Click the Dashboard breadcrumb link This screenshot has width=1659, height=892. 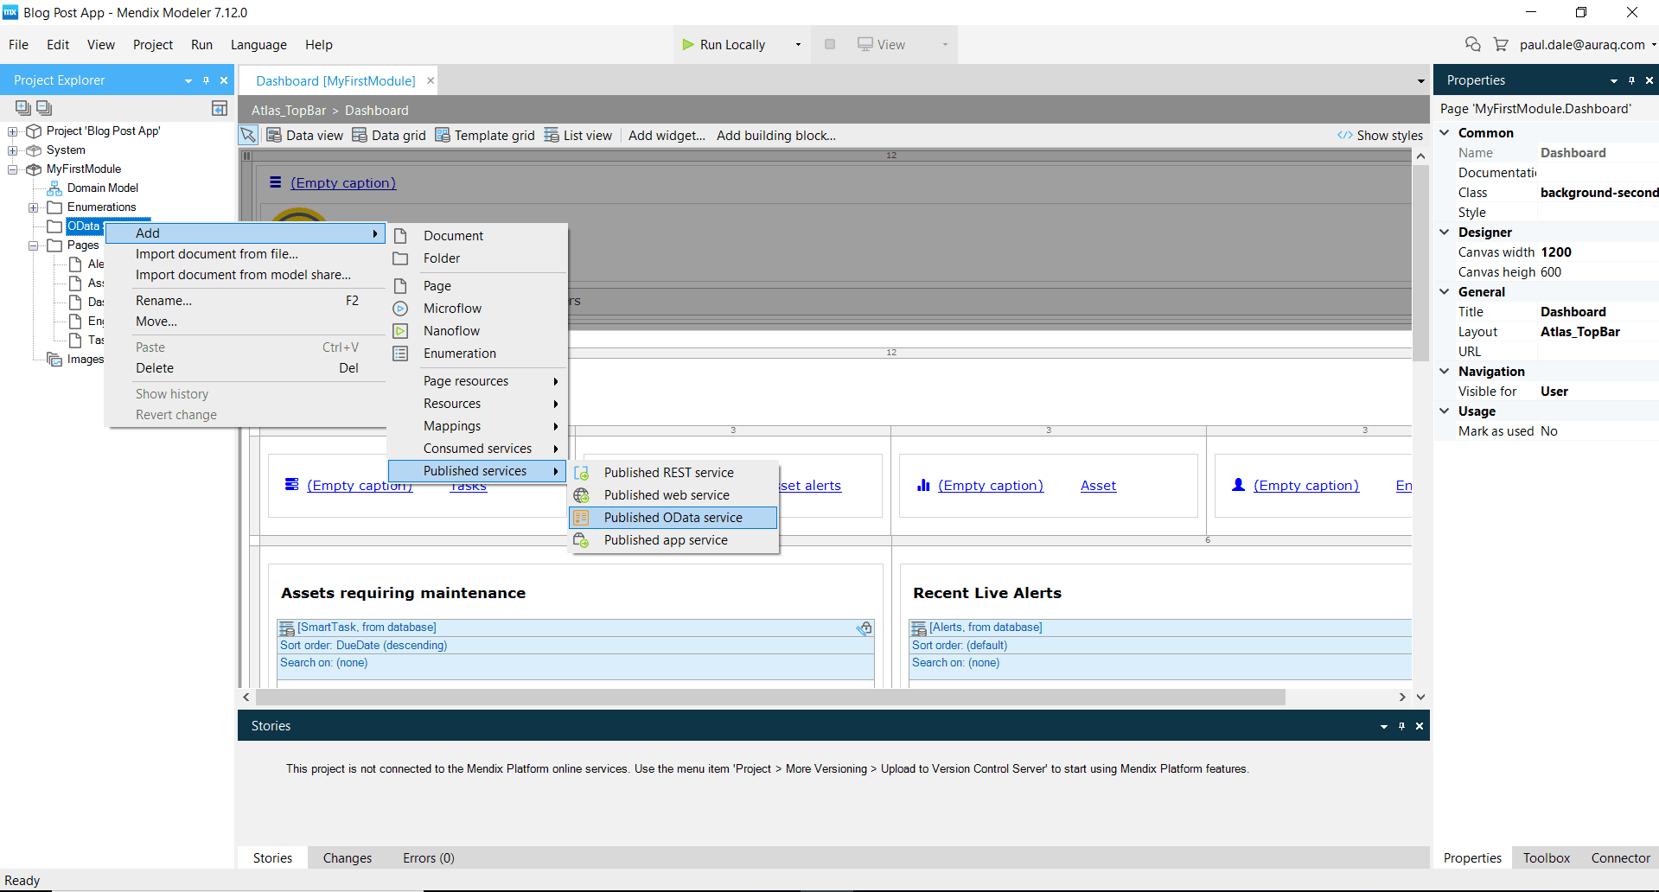[376, 110]
